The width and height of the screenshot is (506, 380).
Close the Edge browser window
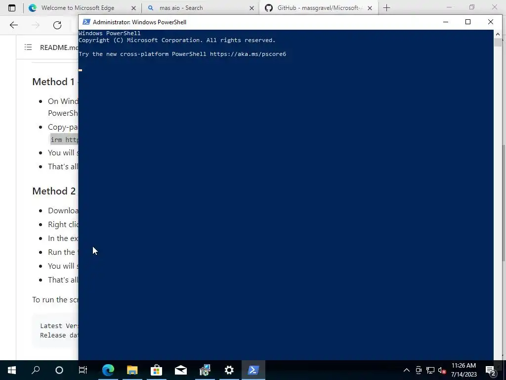click(x=494, y=7)
